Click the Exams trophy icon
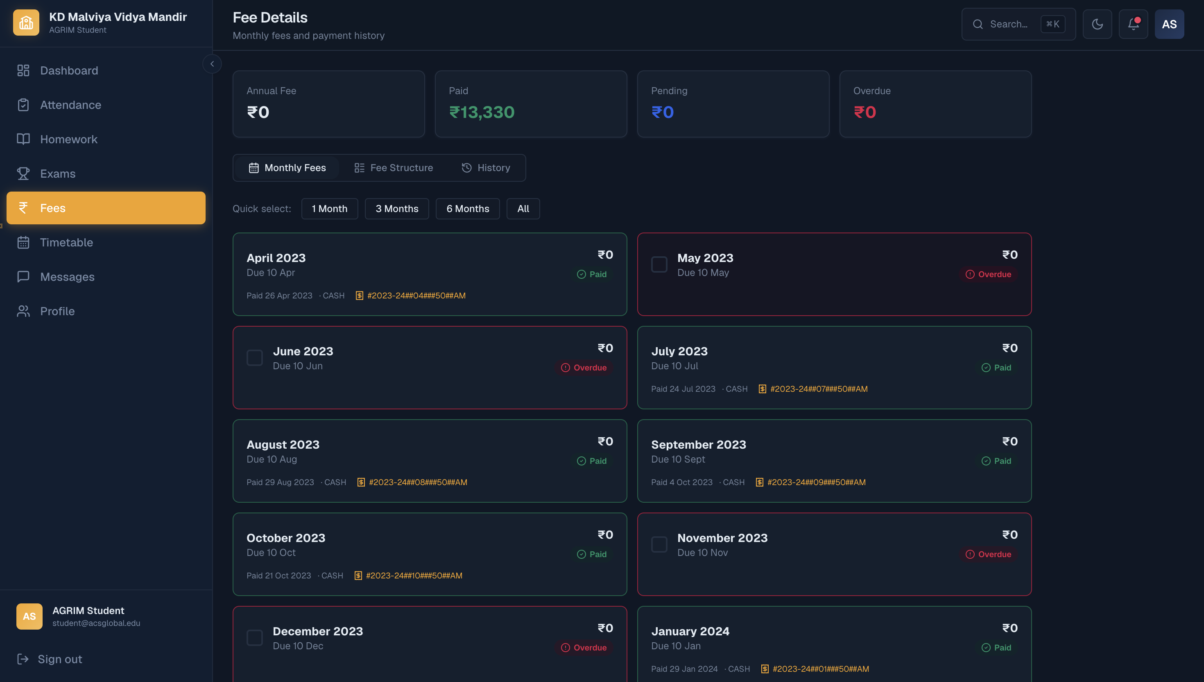Image resolution: width=1204 pixels, height=682 pixels. pyautogui.click(x=23, y=173)
